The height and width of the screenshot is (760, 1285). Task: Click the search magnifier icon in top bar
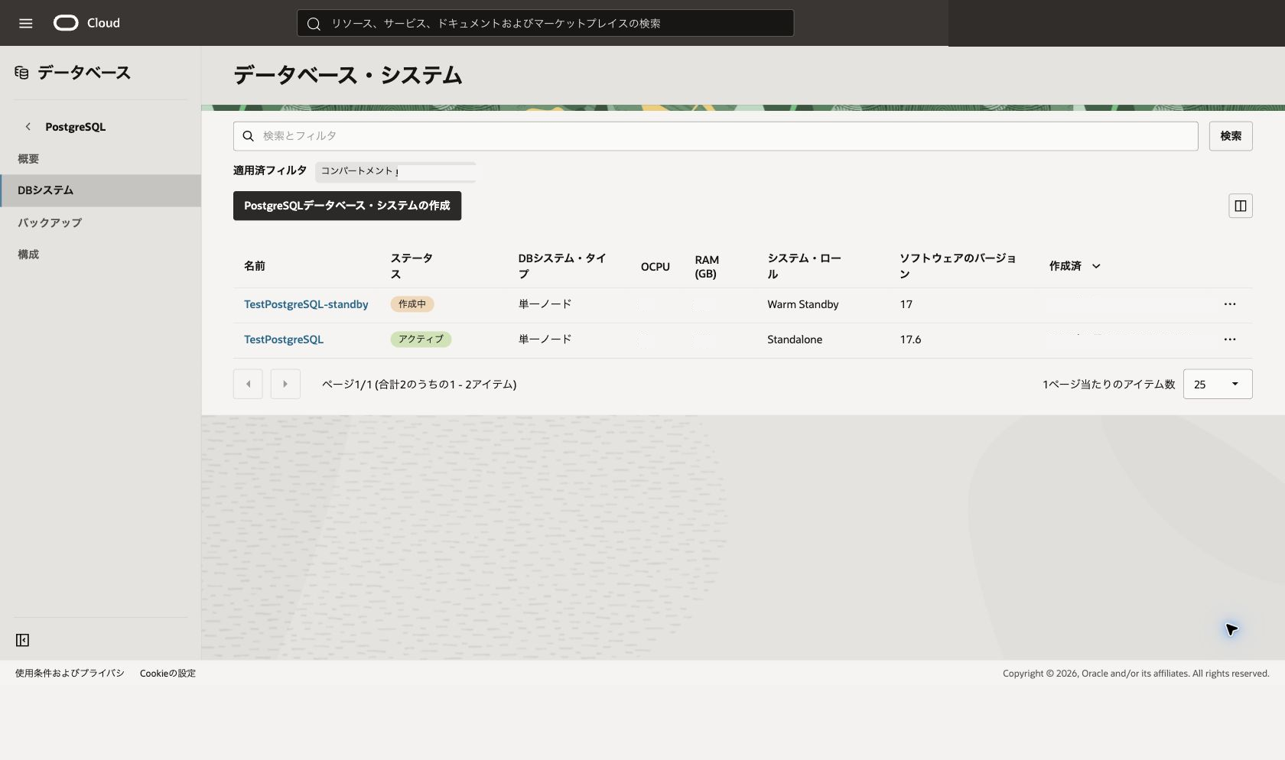314,24
